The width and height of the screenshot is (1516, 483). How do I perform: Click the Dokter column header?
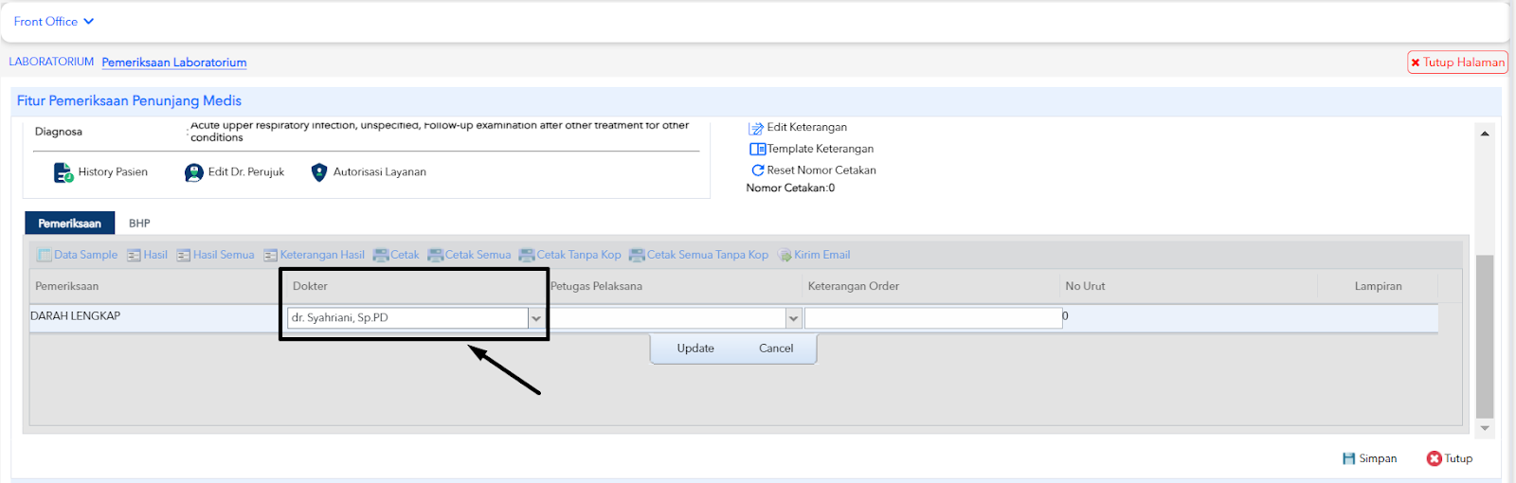click(310, 286)
